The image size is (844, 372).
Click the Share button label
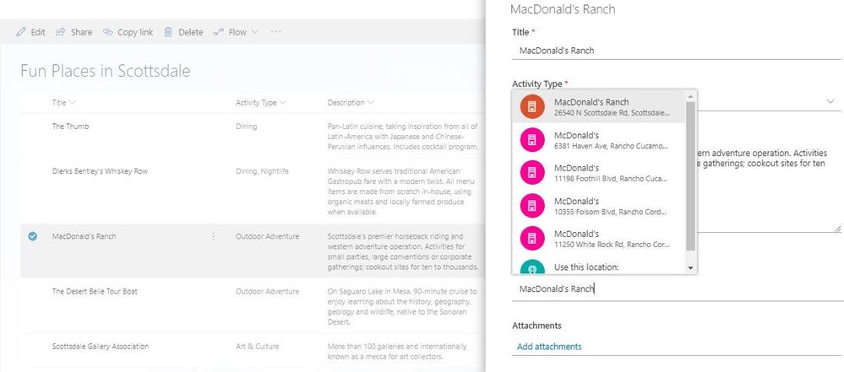click(81, 32)
